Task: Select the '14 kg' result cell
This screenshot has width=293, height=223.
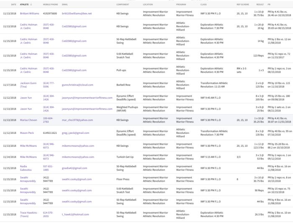Action: tap(261, 41)
